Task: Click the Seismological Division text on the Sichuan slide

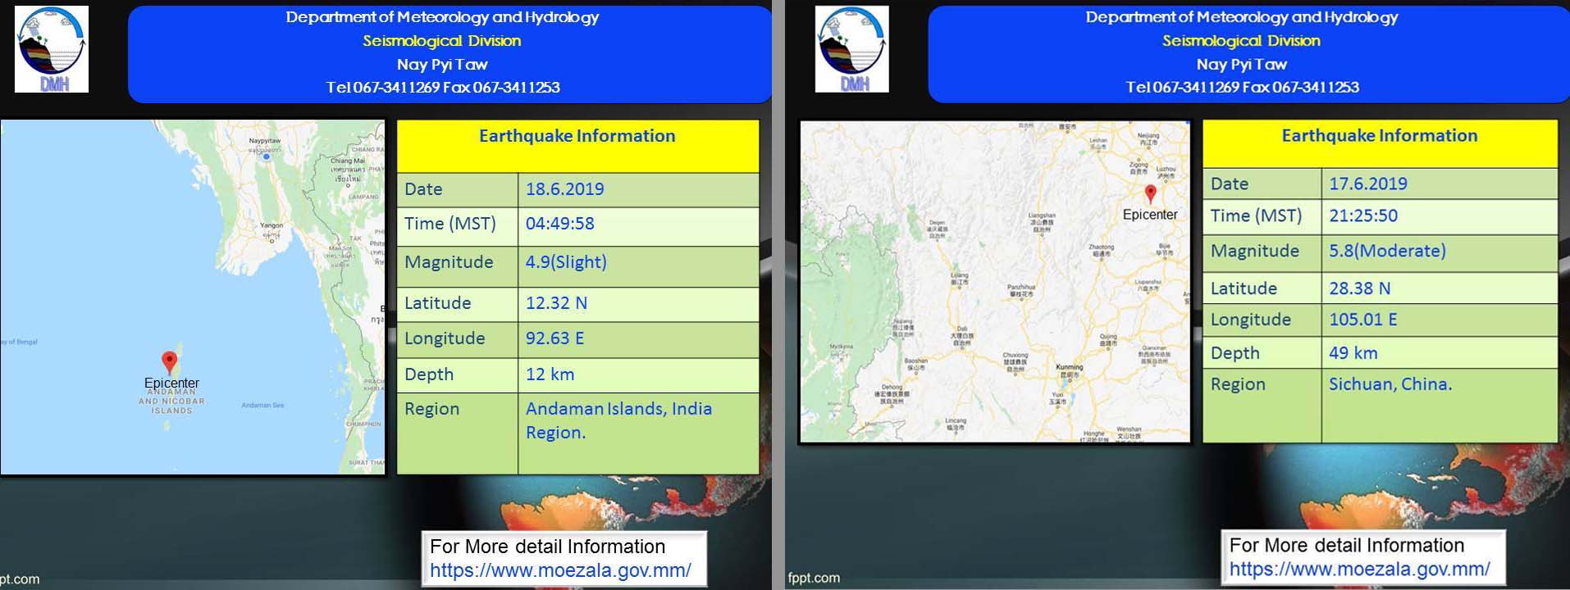Action: click(1241, 41)
